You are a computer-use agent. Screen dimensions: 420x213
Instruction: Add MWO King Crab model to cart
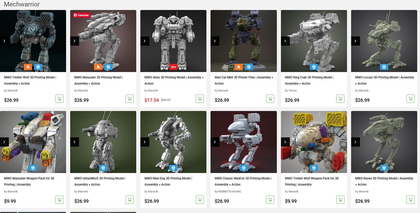pyautogui.click(x=340, y=99)
